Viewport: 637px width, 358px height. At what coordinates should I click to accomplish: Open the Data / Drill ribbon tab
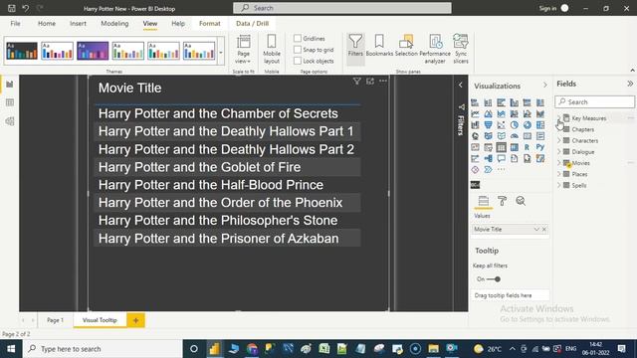point(252,24)
